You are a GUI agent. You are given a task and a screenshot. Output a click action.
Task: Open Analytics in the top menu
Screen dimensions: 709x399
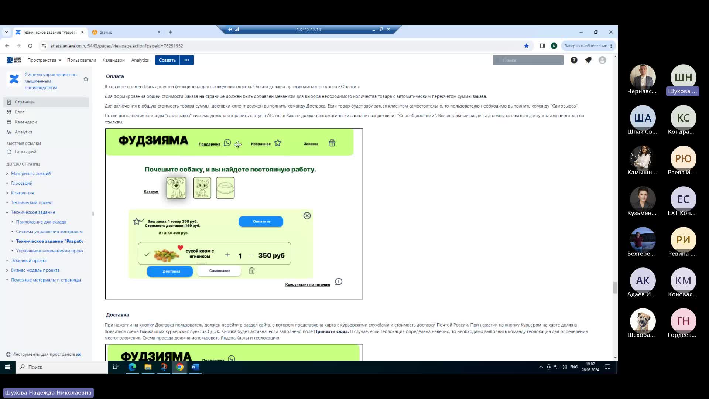click(x=140, y=60)
